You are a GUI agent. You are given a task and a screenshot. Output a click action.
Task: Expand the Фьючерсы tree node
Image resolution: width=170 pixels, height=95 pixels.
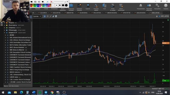pyautogui.click(x=5, y=25)
